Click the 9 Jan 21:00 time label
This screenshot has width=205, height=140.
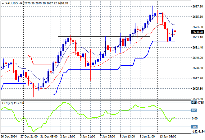[147, 137]
